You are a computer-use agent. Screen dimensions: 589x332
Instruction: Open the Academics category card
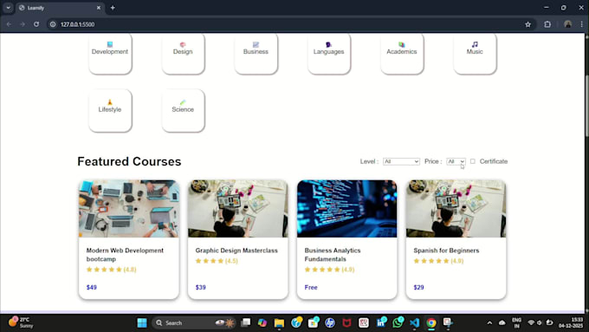(x=402, y=54)
